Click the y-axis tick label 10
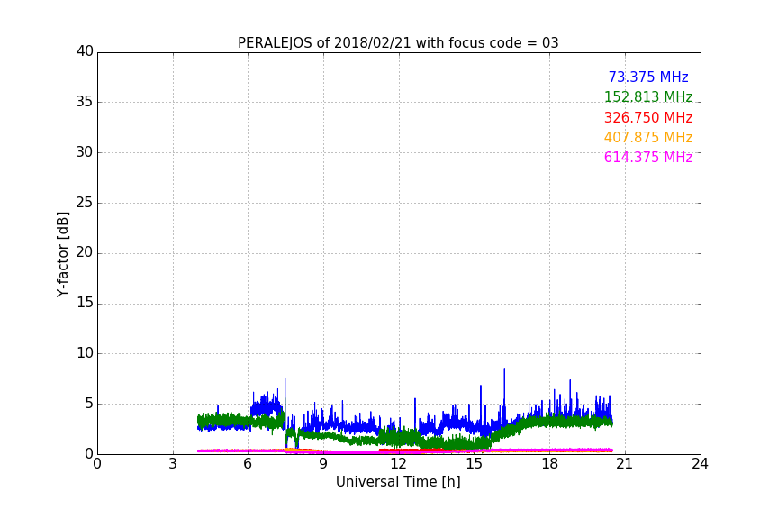This screenshot has height=519, width=778. pyautogui.click(x=85, y=353)
